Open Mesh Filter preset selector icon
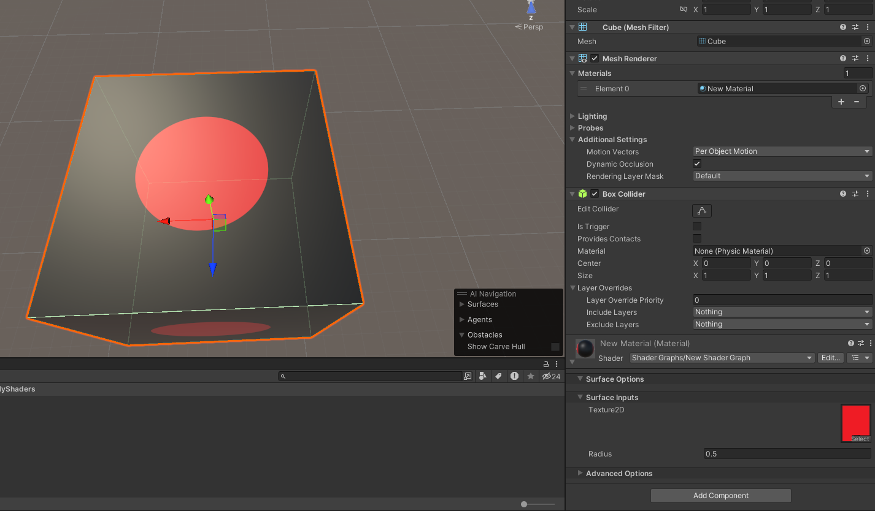This screenshot has width=875, height=511. point(855,28)
